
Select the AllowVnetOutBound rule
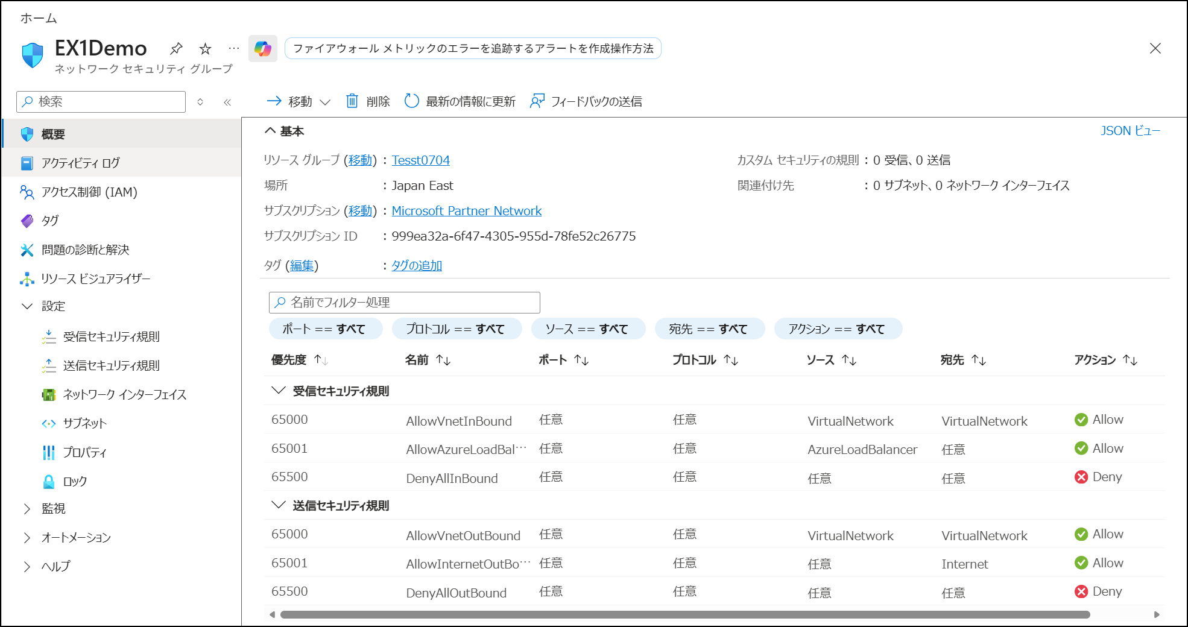point(463,535)
